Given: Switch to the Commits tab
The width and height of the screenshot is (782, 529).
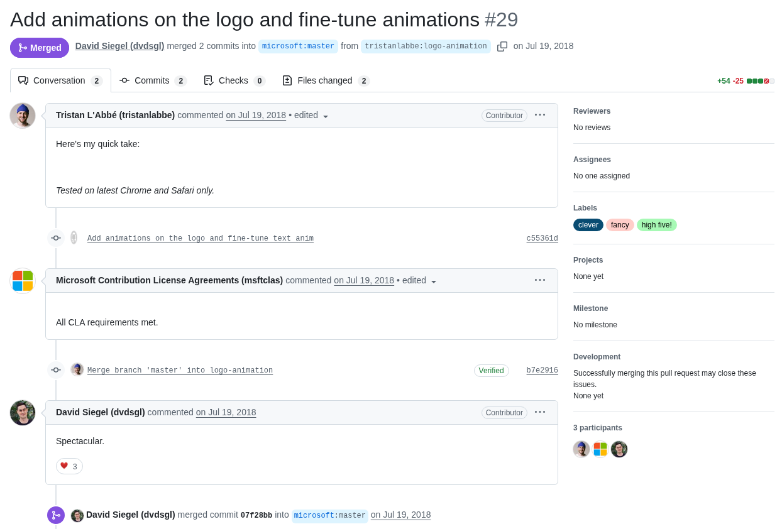Looking at the screenshot, I should [153, 80].
